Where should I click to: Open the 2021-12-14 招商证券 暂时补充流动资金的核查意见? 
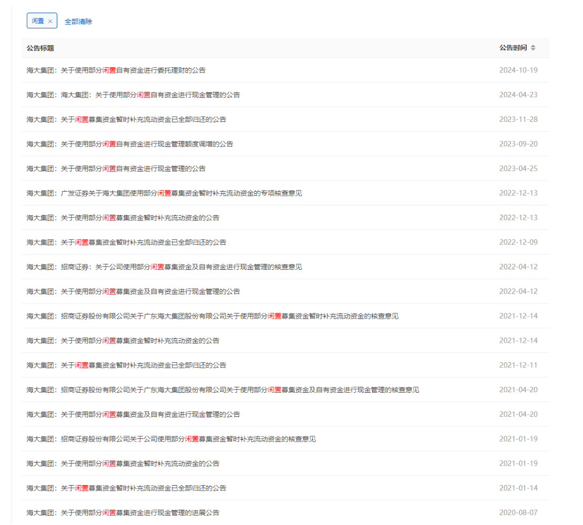pyautogui.click(x=212, y=316)
